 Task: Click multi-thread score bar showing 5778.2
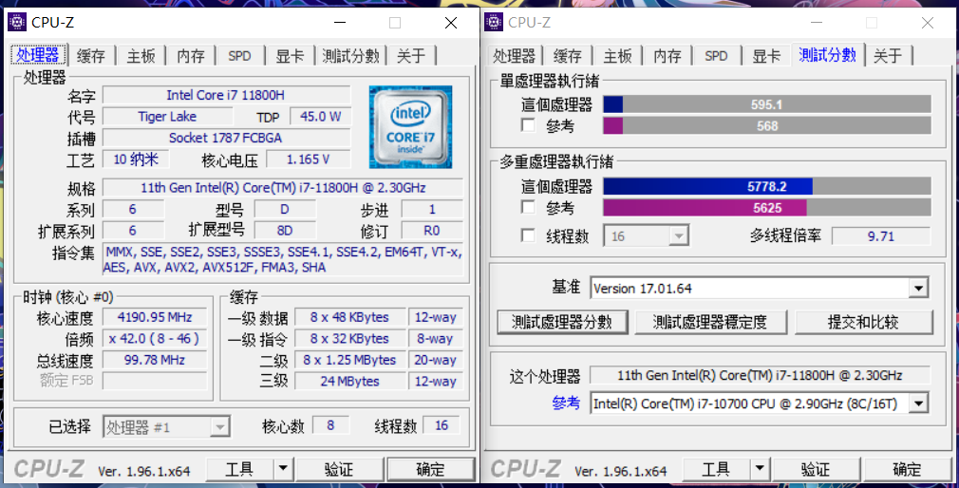[767, 186]
